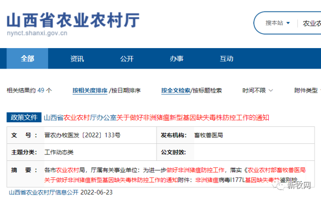Choose 按标题检索 search mode
Image resolution: width=321 pixels, height=199 pixels.
[x=207, y=90]
